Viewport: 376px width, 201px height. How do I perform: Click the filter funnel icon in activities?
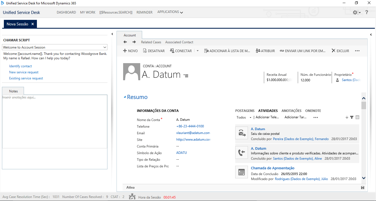352,117
